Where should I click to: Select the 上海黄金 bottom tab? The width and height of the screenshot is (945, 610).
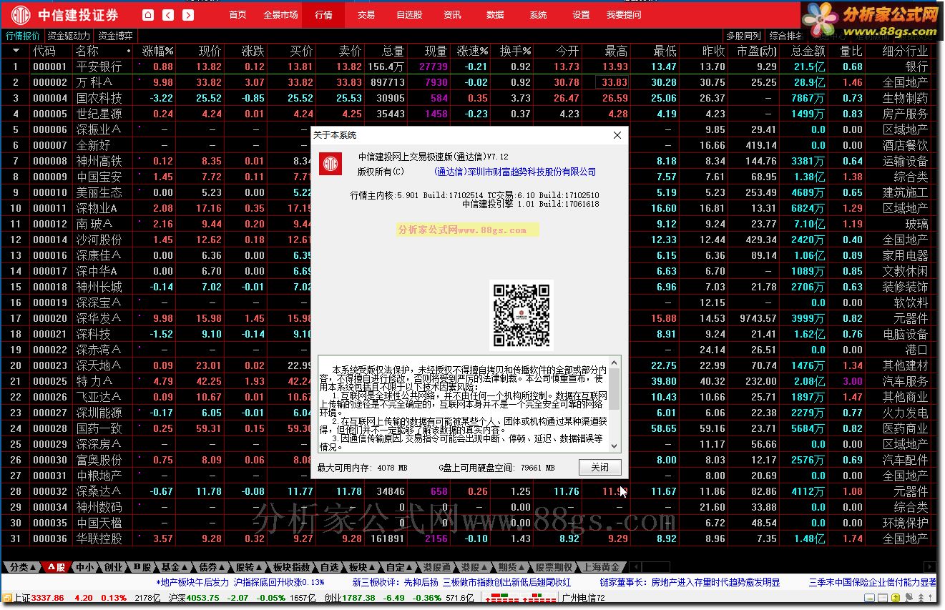(x=602, y=567)
